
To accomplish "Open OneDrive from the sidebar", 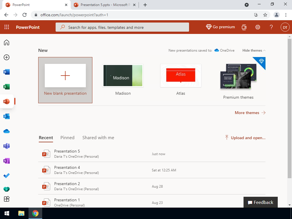I will pos(7,131).
